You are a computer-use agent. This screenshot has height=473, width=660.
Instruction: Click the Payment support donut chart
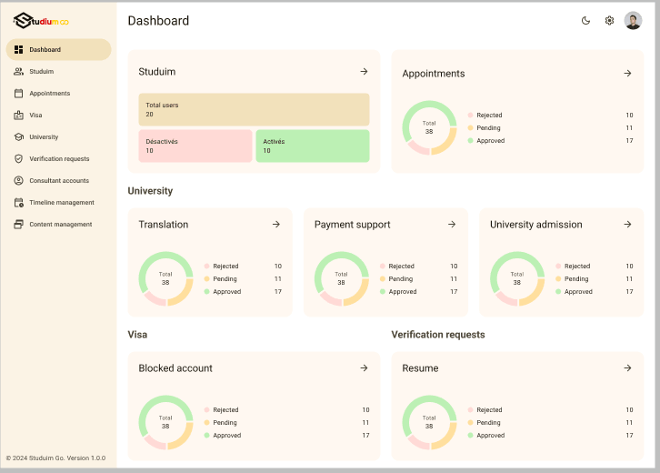(x=341, y=278)
